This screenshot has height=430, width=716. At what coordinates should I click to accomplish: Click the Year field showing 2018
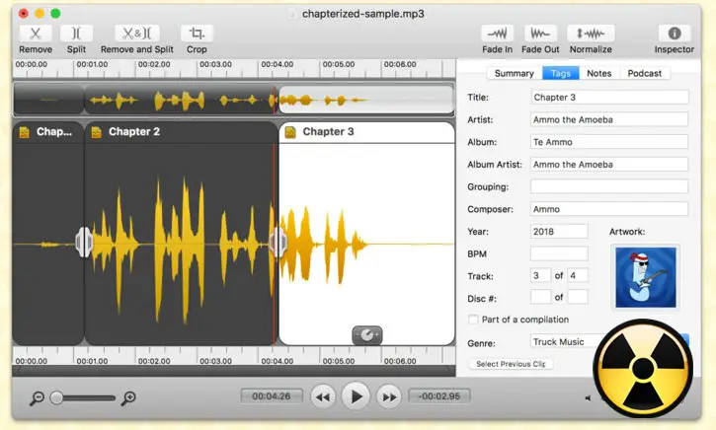coord(559,231)
